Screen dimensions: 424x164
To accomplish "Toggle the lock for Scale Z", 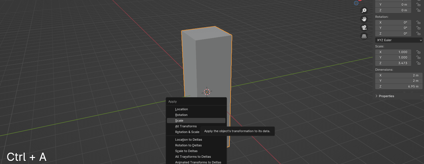I will (418, 63).
